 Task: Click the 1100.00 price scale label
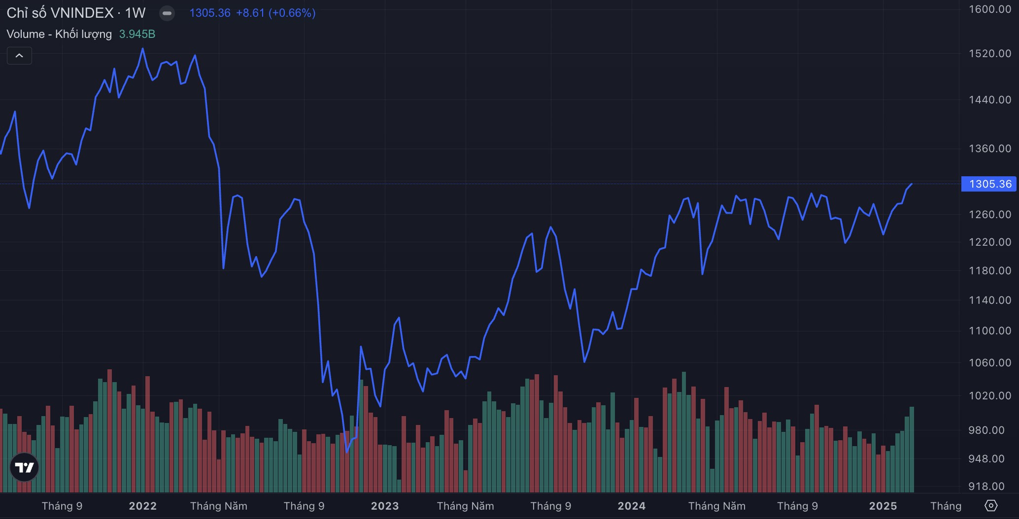tap(990, 331)
